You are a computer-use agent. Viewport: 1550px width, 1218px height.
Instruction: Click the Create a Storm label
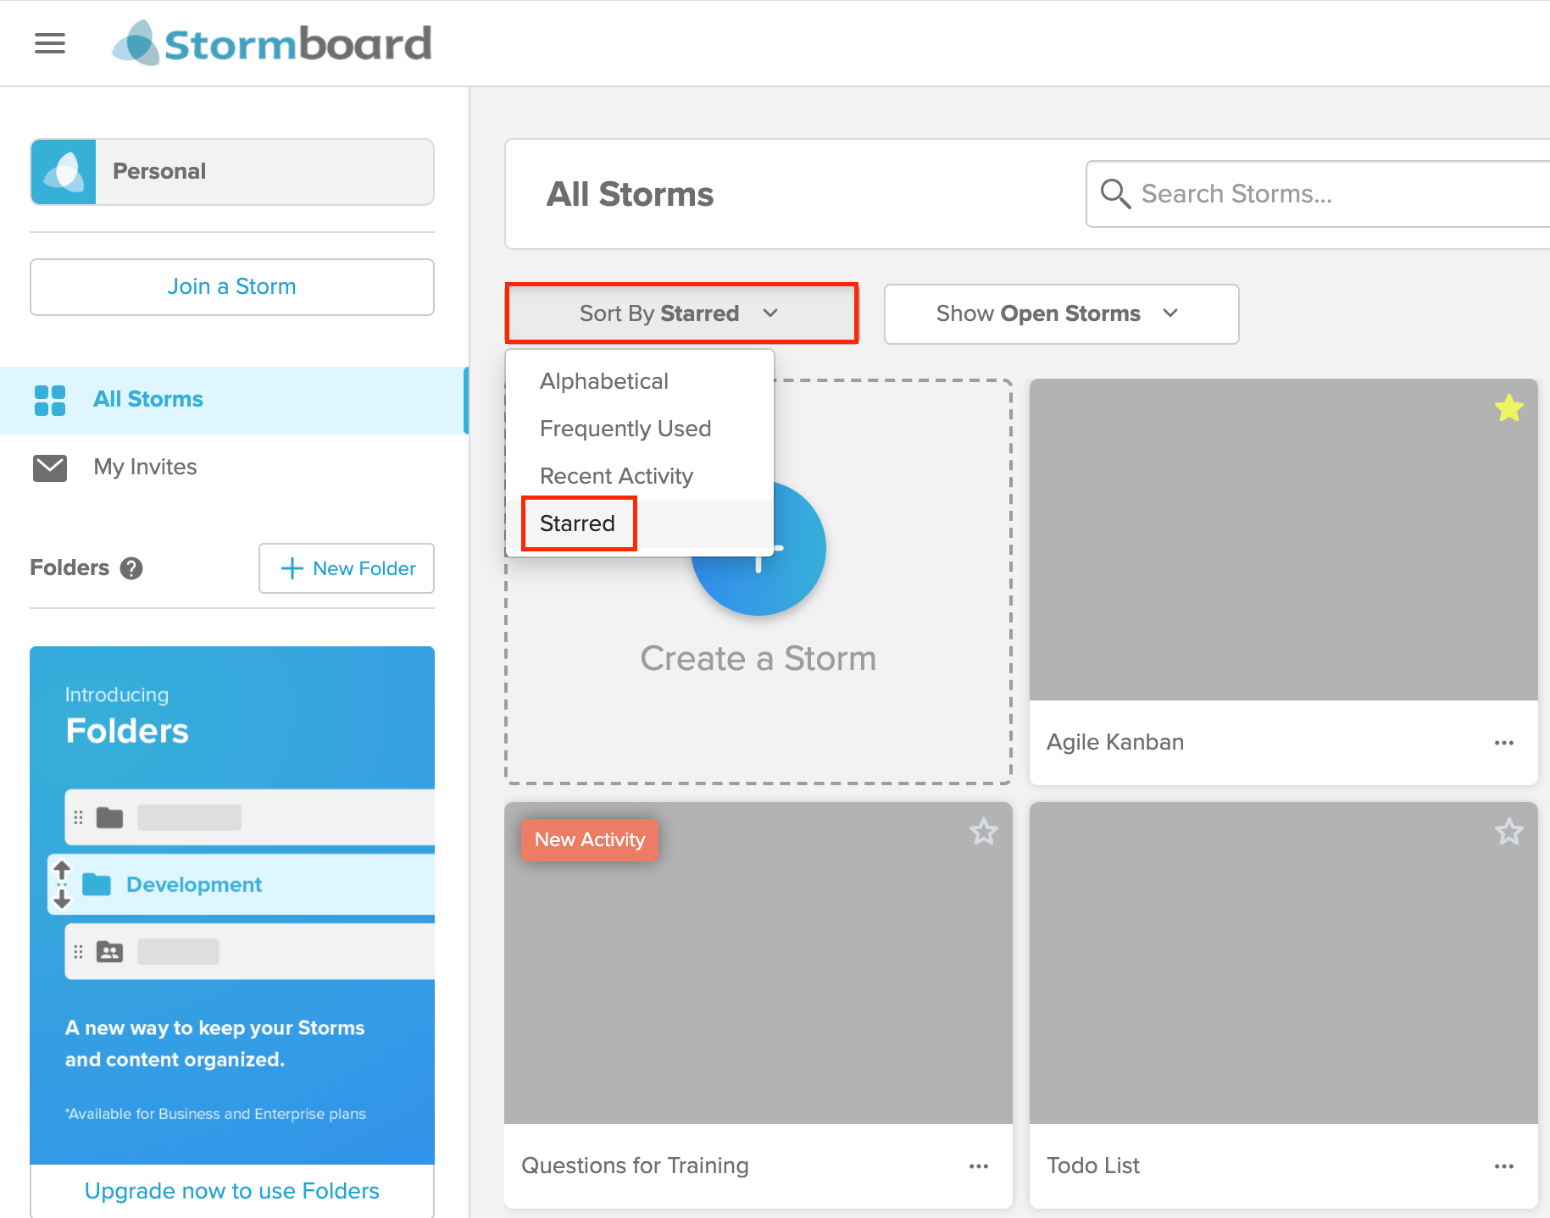[758, 659]
